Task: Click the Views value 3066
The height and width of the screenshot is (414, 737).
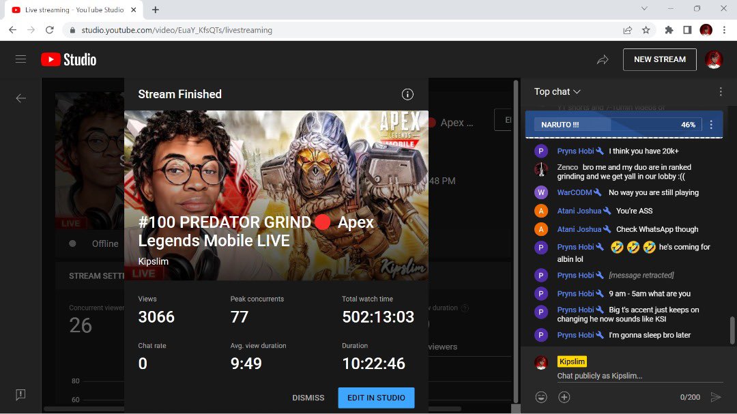Action: (x=156, y=317)
